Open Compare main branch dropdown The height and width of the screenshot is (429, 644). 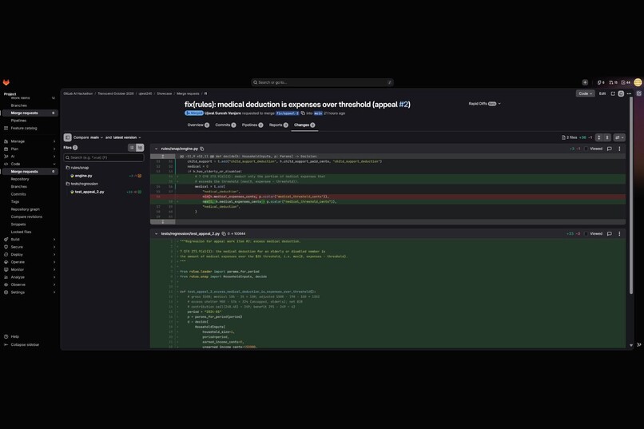coord(97,137)
